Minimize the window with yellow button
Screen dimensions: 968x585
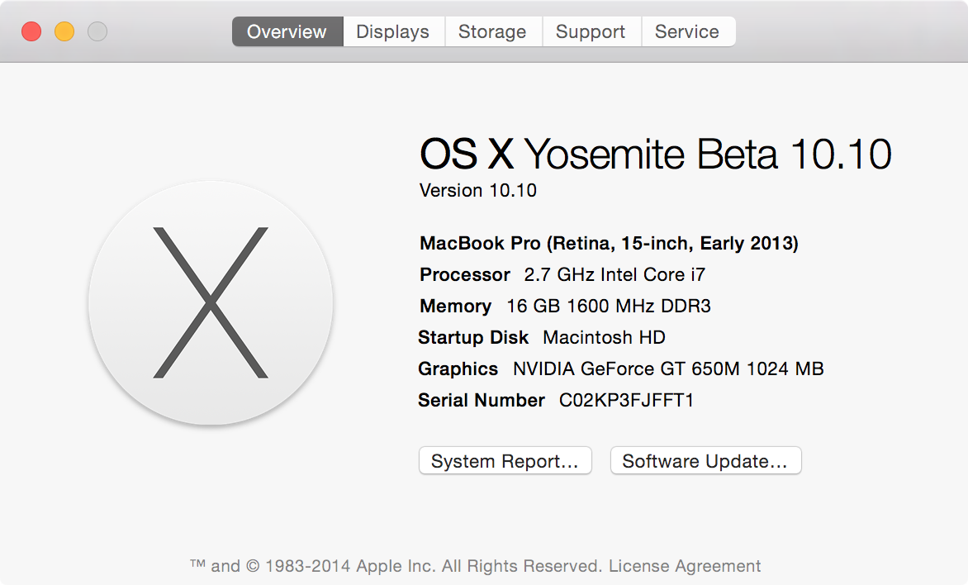(x=64, y=31)
